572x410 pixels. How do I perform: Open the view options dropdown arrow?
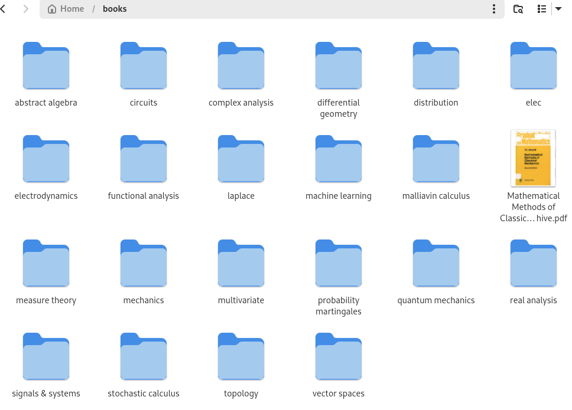click(x=558, y=9)
